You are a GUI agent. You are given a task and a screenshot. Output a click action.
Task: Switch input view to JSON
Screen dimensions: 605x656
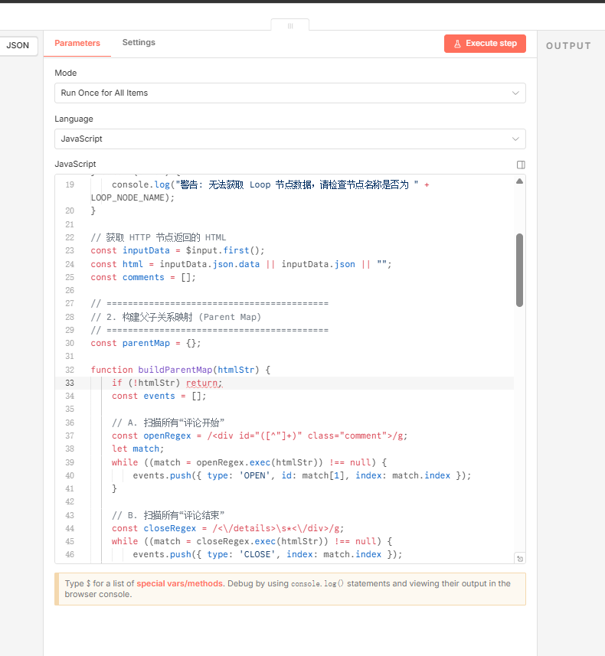point(18,45)
